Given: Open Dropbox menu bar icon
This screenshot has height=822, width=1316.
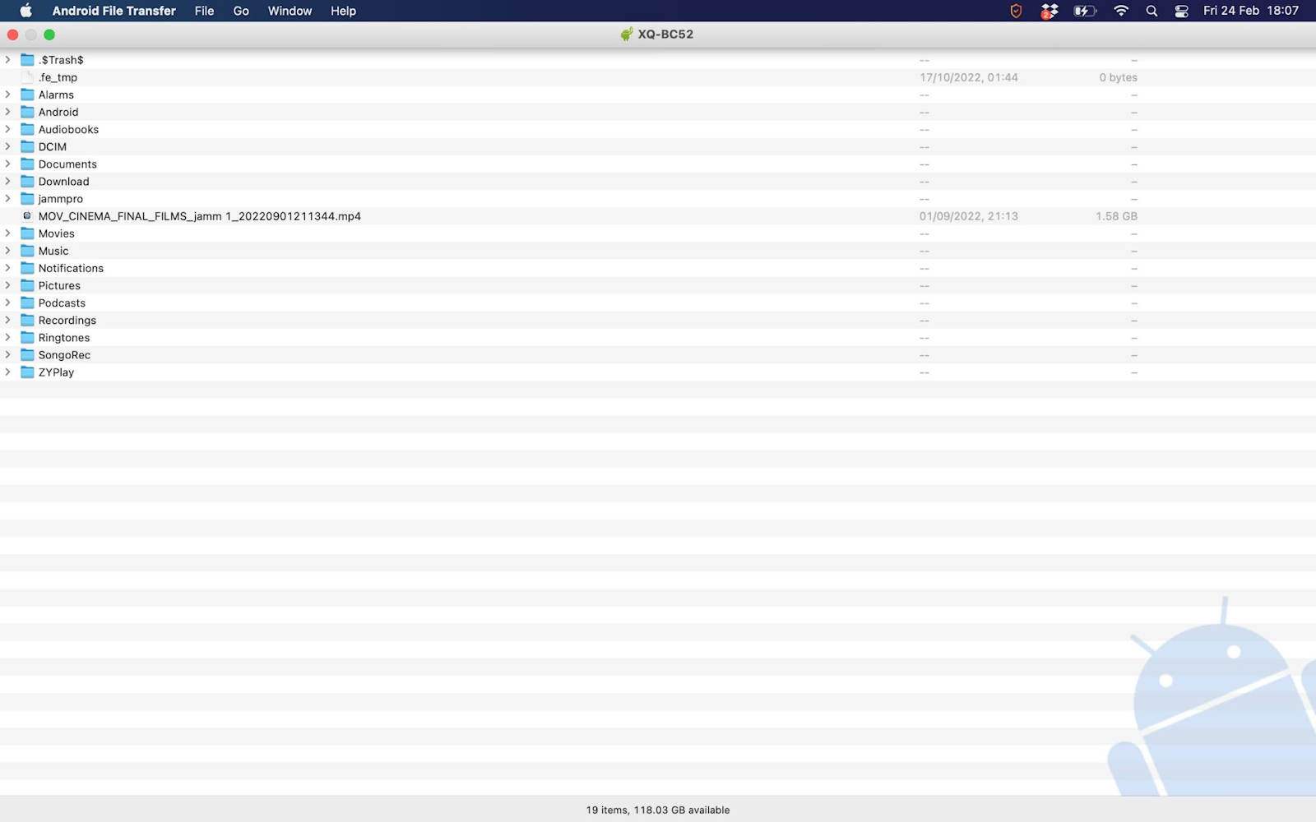Looking at the screenshot, I should (x=1050, y=11).
